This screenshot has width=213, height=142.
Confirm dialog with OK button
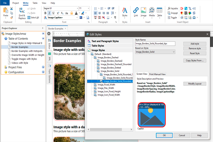(x=164, y=135)
